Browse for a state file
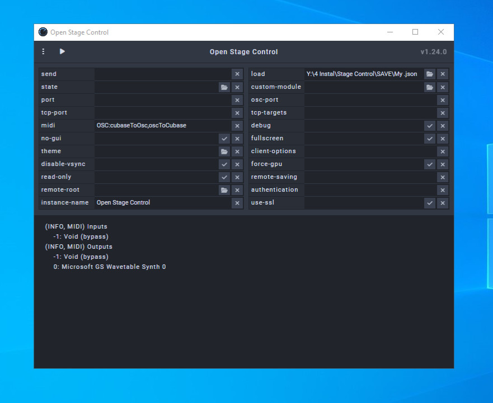Image resolution: width=493 pixels, height=403 pixels. click(x=224, y=87)
